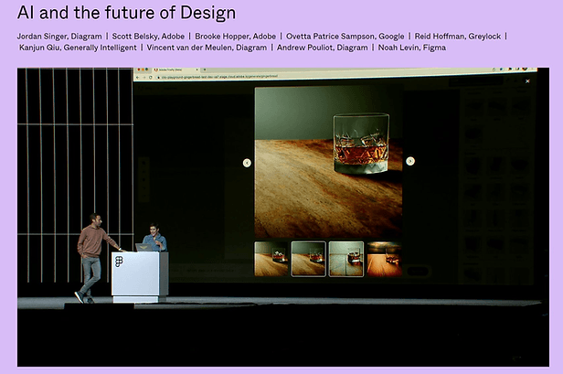Click speaker name "Vincent van der Meulen, Diagram"
This screenshot has height=374, width=563.
[x=207, y=48]
